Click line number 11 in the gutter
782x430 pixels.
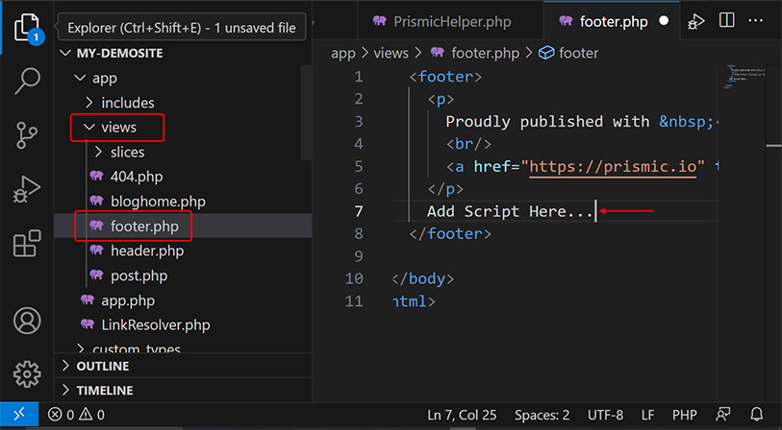coord(354,301)
